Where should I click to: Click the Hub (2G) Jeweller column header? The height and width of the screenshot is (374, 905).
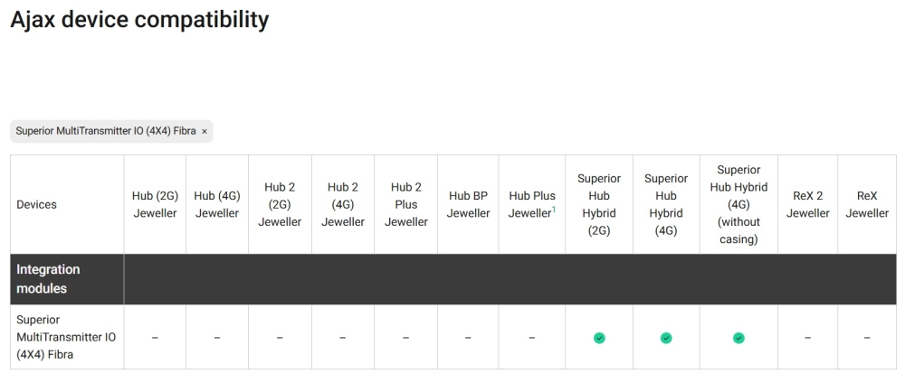[x=155, y=205]
